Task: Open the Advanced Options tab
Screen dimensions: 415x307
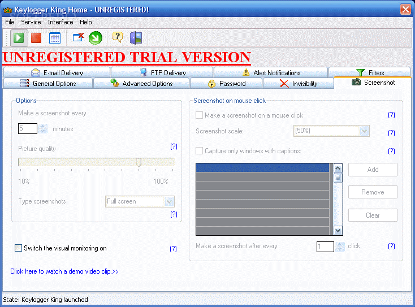Action: (x=141, y=83)
